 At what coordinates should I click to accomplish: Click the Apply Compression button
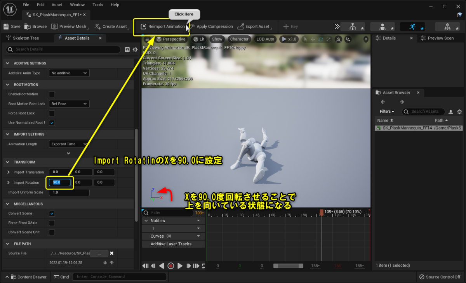212,26
